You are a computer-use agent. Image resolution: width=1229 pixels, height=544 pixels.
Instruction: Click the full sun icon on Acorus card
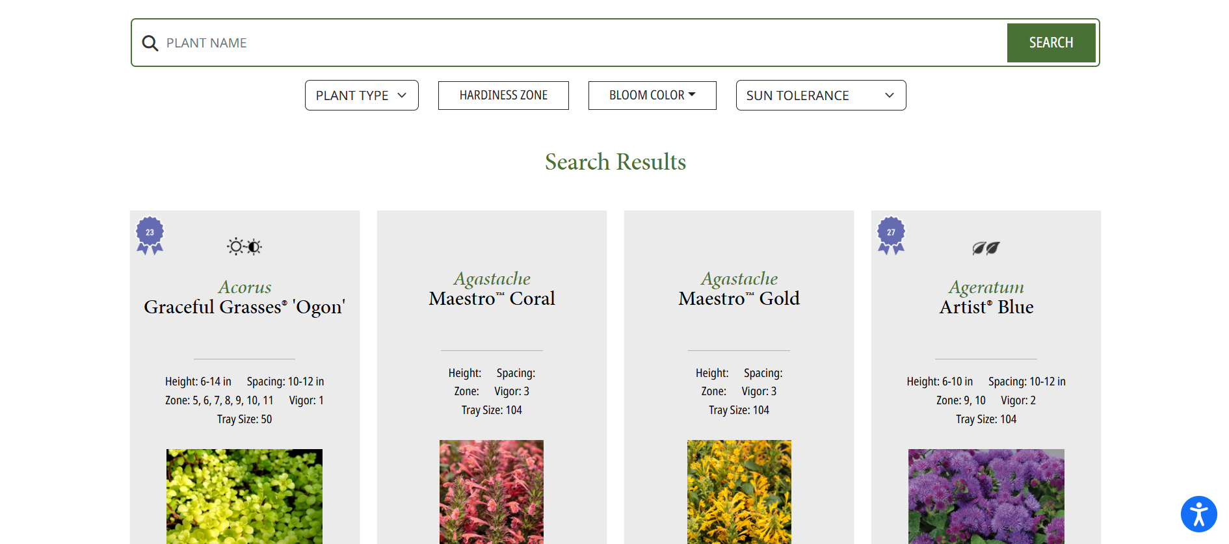click(x=235, y=247)
